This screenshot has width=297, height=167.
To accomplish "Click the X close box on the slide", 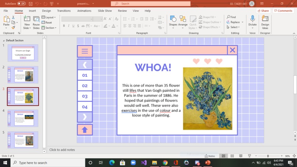I will pos(233,50).
